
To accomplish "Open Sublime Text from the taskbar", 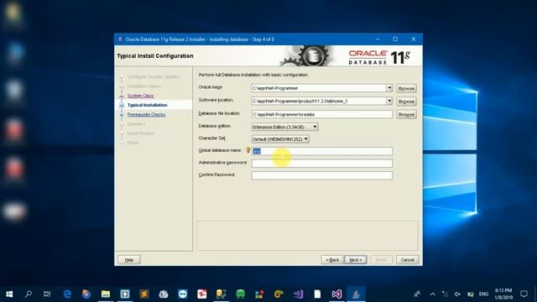I will click(x=144, y=294).
